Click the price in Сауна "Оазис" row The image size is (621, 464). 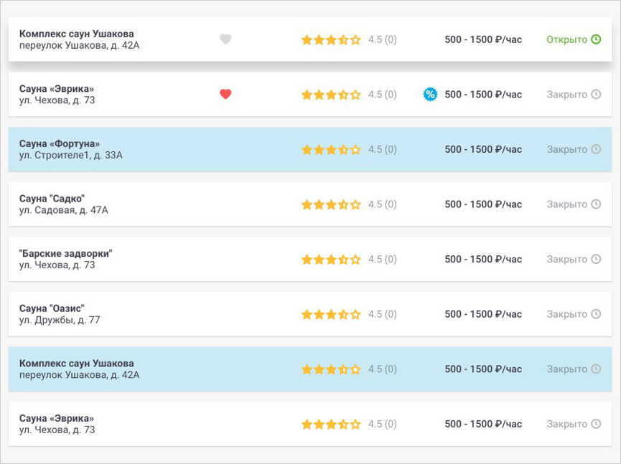click(x=483, y=314)
